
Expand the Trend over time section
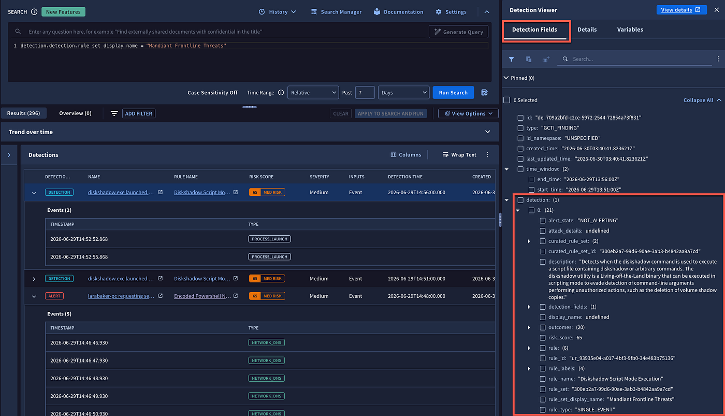[x=487, y=132]
